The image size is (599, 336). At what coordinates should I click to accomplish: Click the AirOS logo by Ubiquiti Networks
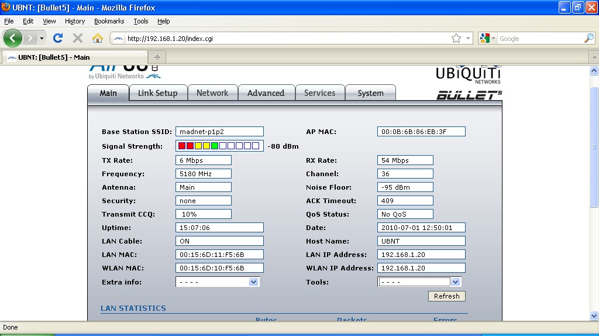[x=125, y=72]
